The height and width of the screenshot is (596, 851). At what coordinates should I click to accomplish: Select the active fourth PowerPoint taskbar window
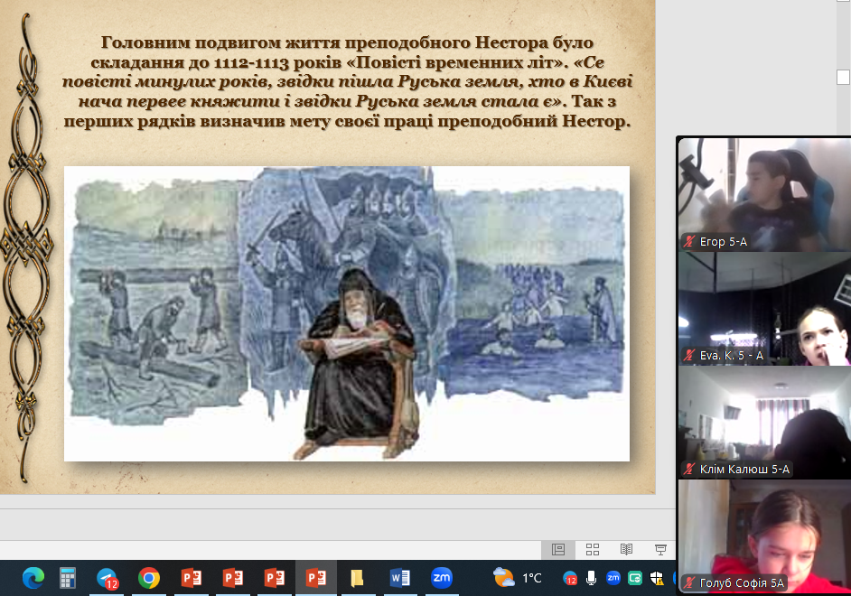pyautogui.click(x=316, y=578)
